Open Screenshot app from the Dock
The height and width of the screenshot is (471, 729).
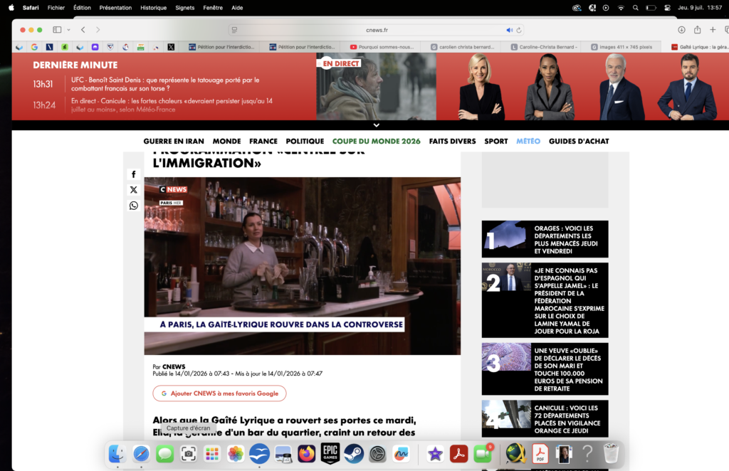(188, 453)
